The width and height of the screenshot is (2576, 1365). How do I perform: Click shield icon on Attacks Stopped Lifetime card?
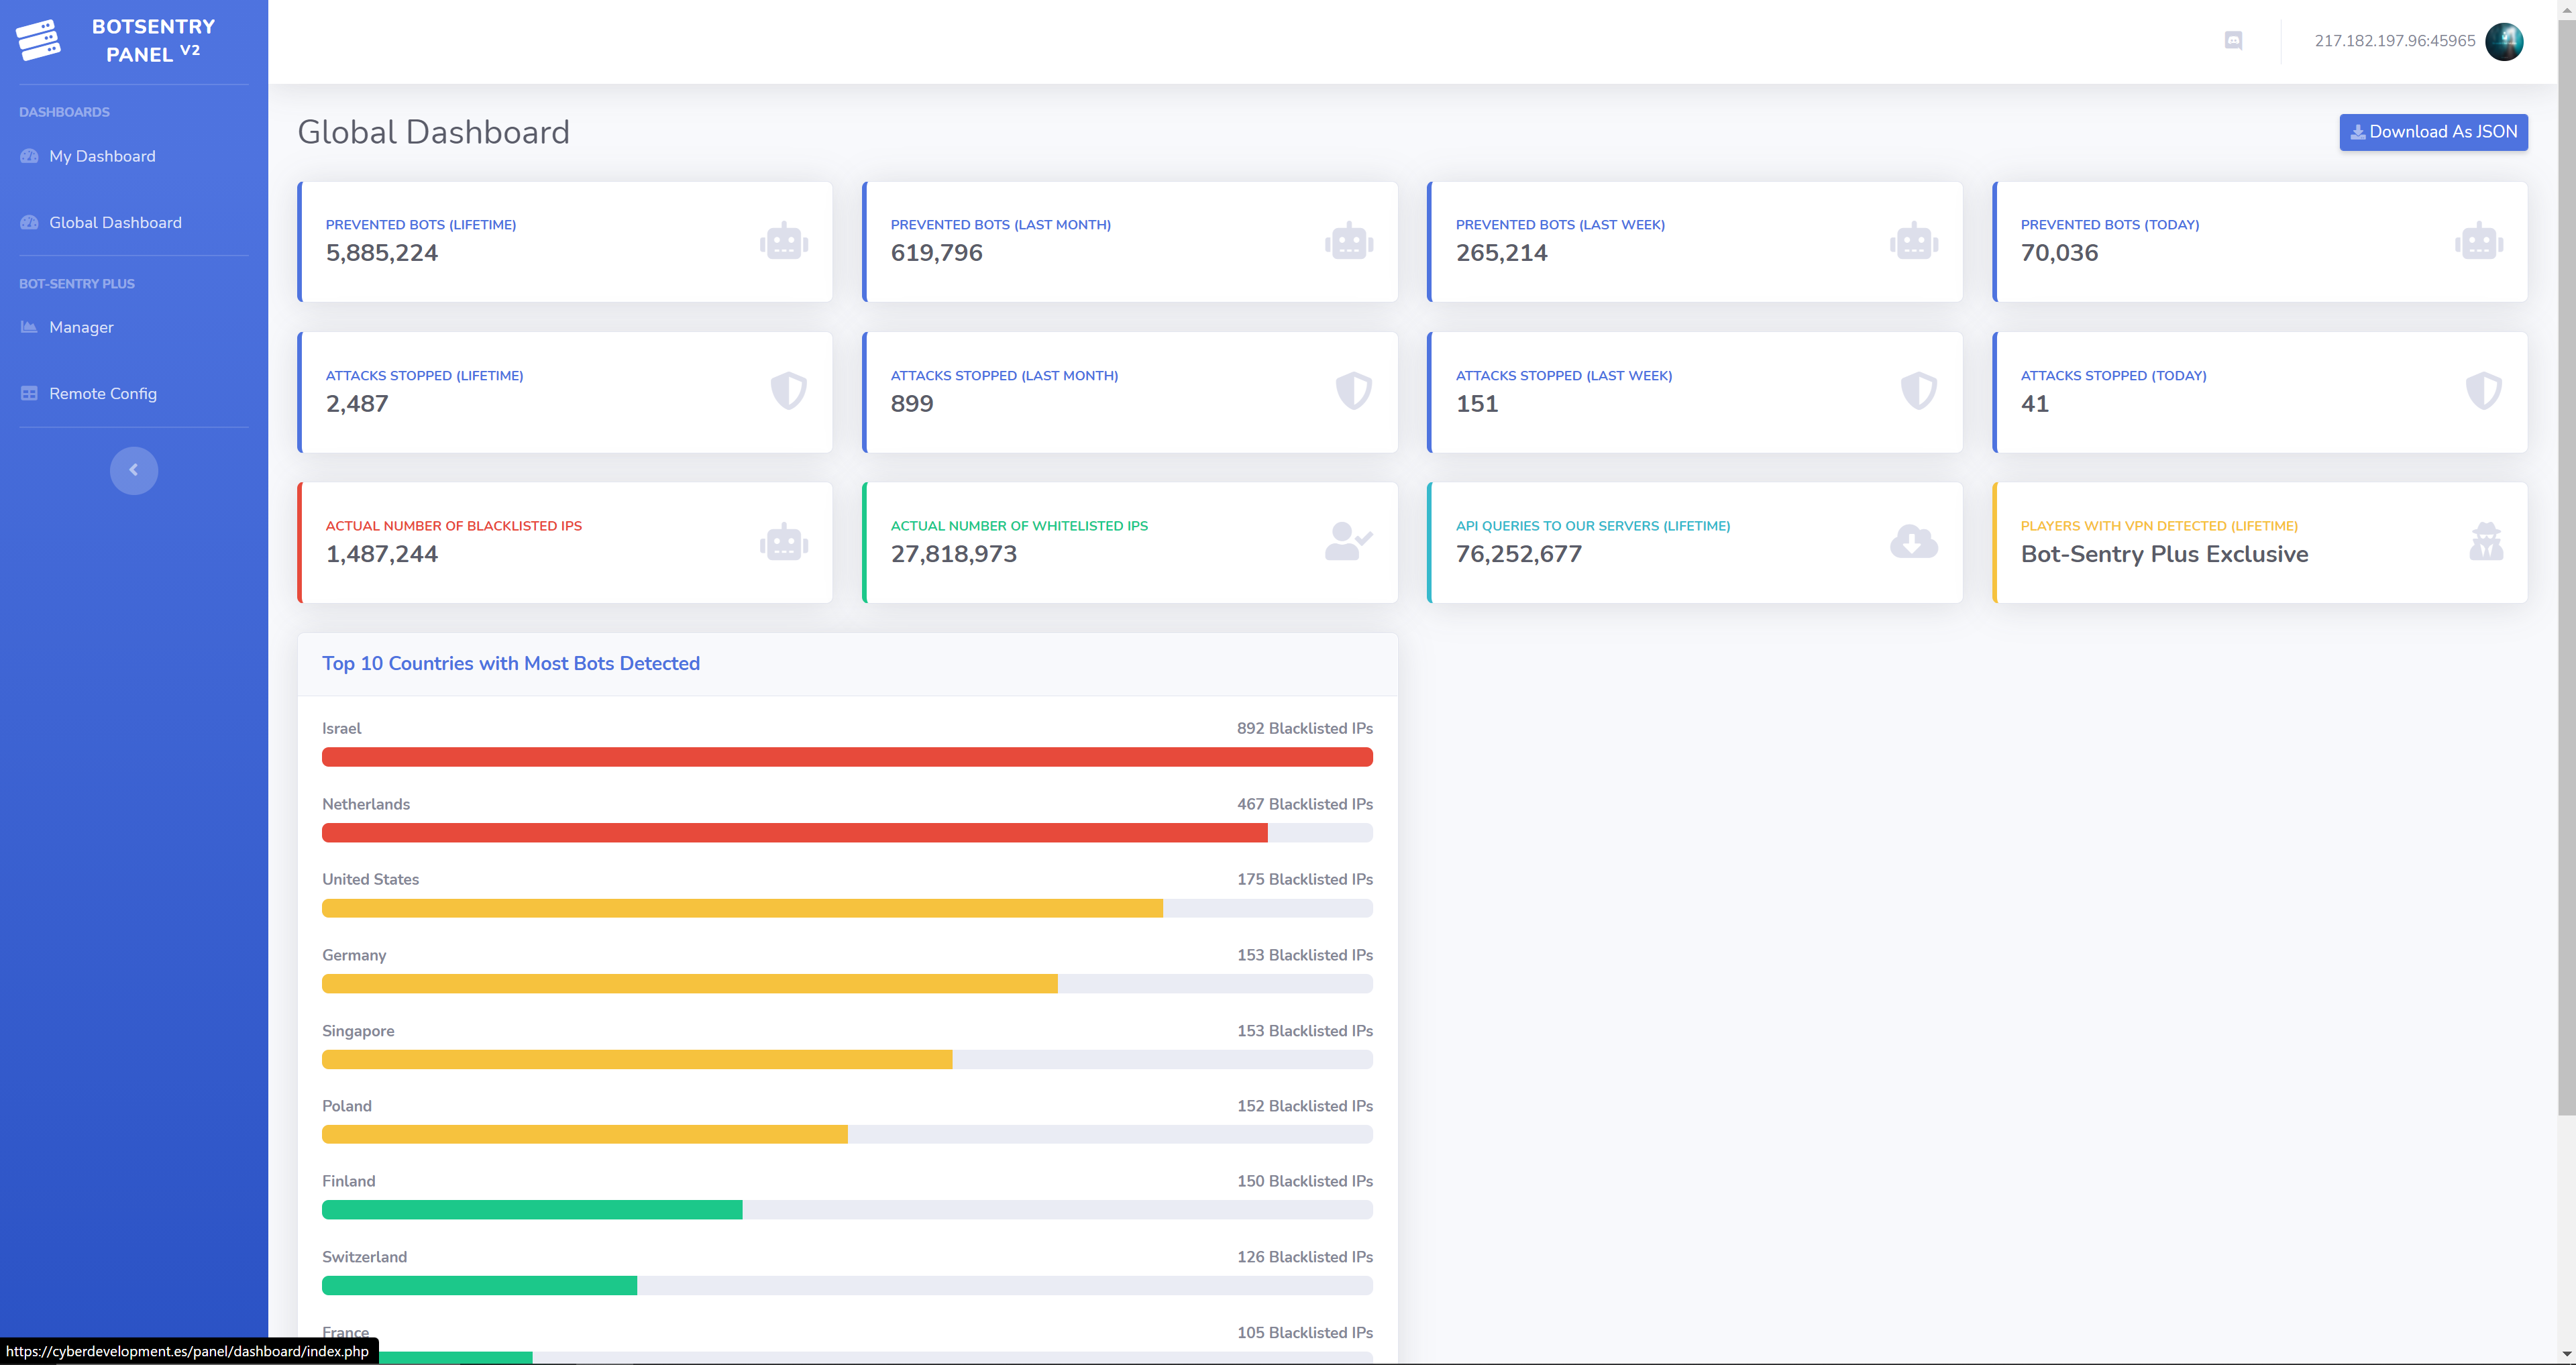(x=788, y=391)
